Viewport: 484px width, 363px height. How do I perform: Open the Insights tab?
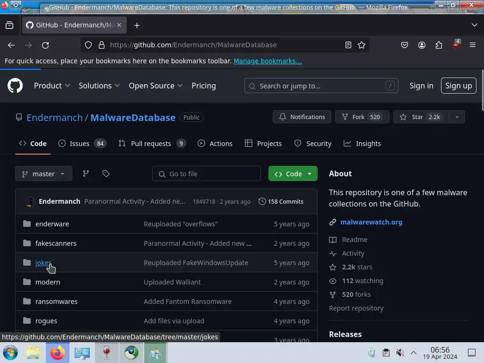362,144
